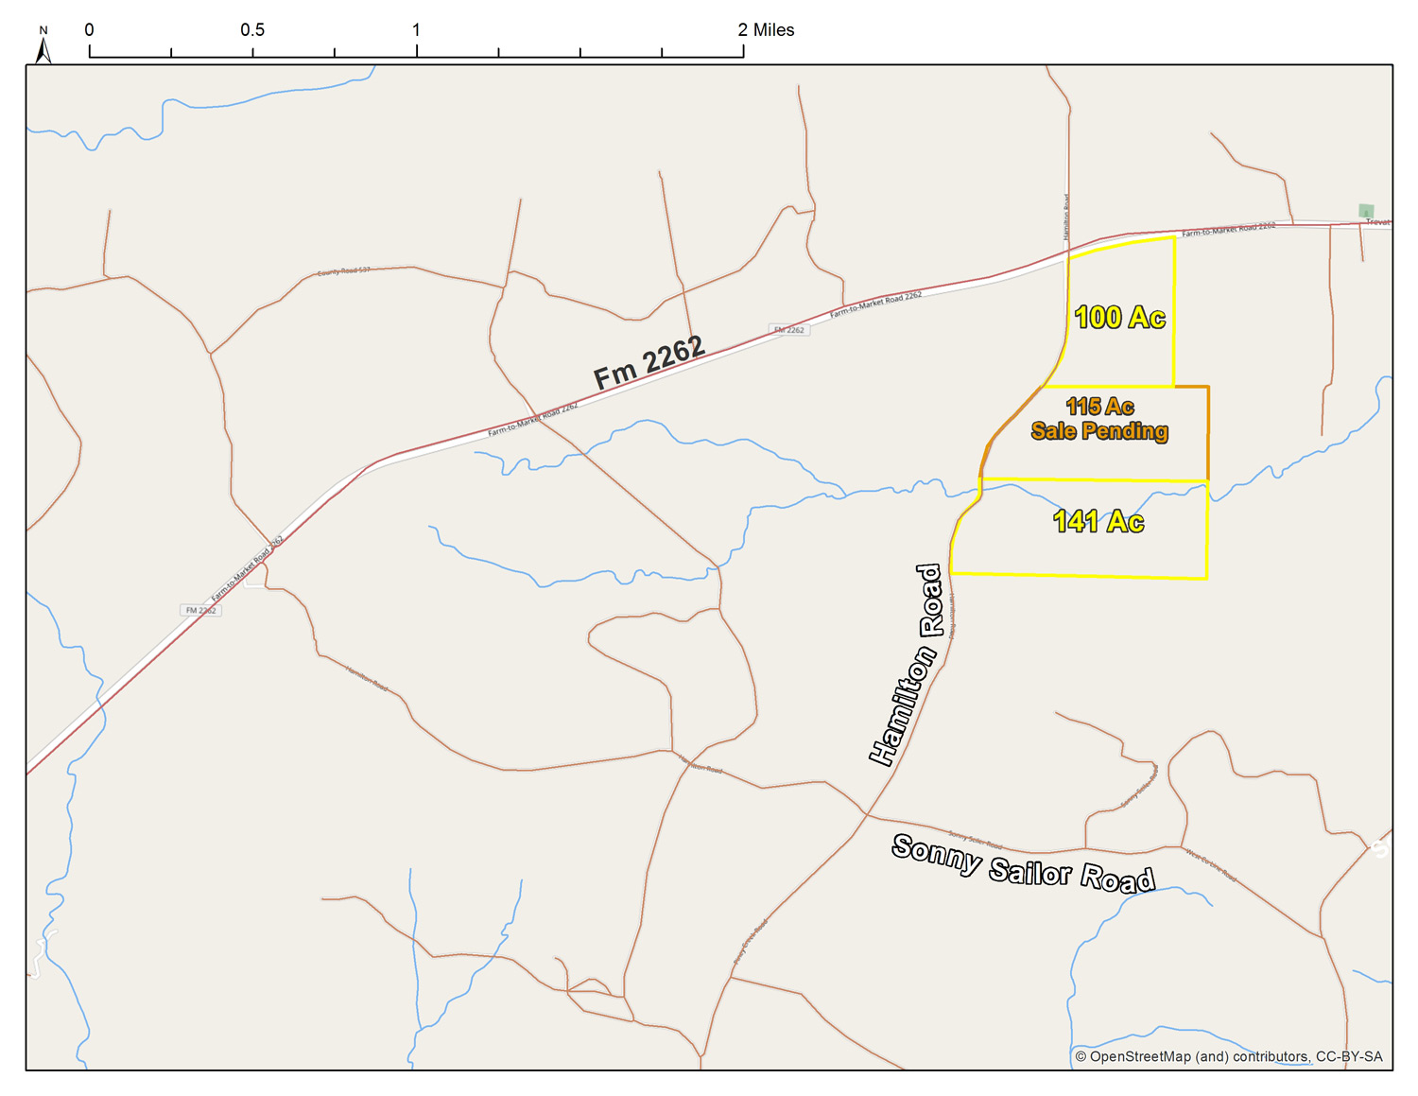Click the large Fm 2262 road label
This screenshot has width=1418, height=1096.
pyautogui.click(x=648, y=363)
